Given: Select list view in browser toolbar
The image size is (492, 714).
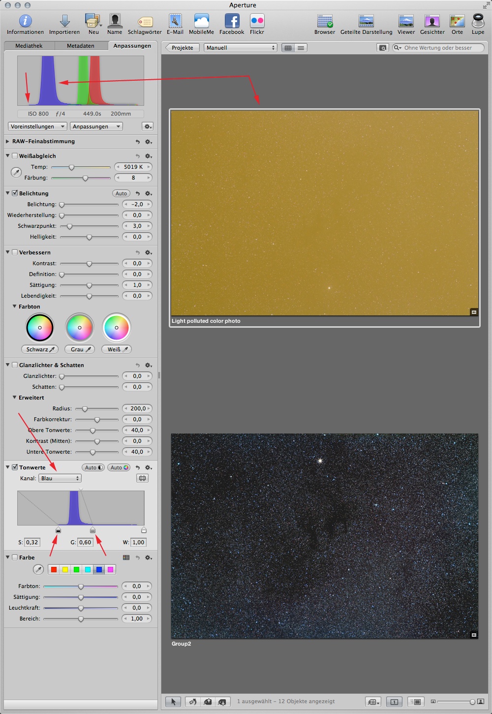Looking at the screenshot, I should 301,48.
